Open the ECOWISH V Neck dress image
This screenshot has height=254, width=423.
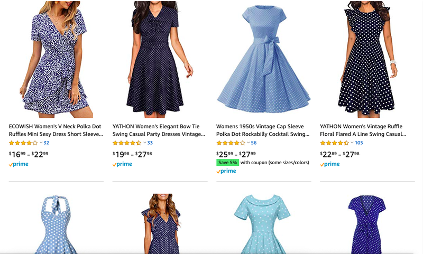[56, 59]
